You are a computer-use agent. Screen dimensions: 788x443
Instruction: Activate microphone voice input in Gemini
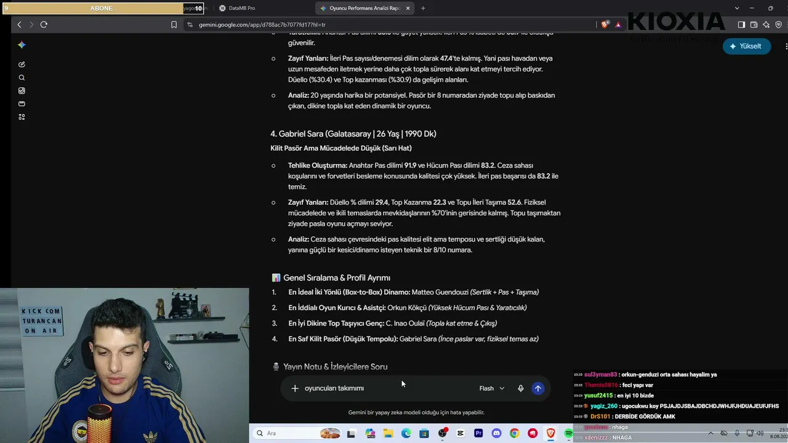click(x=520, y=388)
